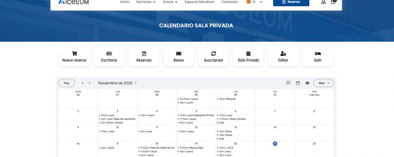
Task: Open Contacto page
Action: pos(229,2)
